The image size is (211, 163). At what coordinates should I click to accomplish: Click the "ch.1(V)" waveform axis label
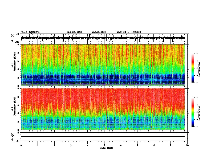coord(13,38)
